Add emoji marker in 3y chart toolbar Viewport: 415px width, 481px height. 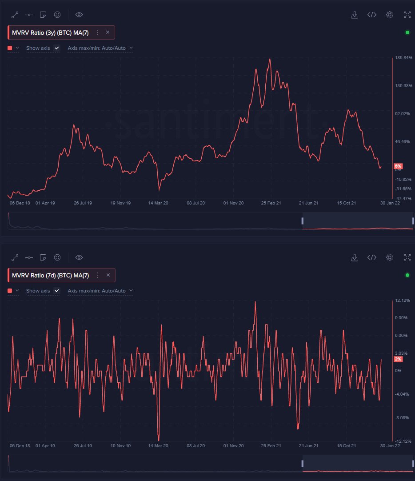pos(57,15)
